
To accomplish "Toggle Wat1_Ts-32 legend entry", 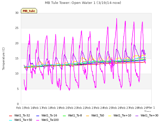I will (x=20, y=115).
